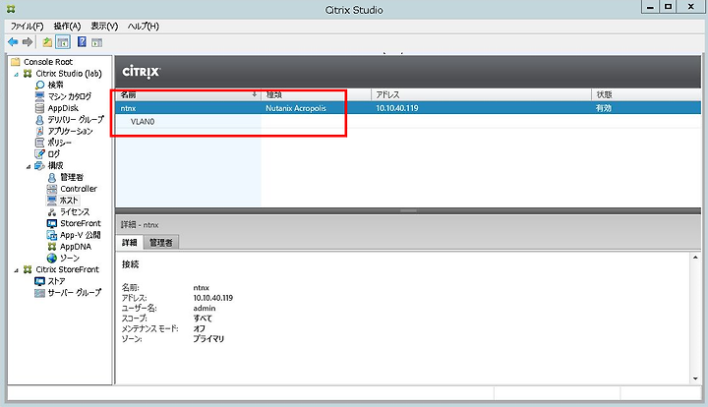
Task: Click the マシン カタログ icon
Action: (39, 96)
